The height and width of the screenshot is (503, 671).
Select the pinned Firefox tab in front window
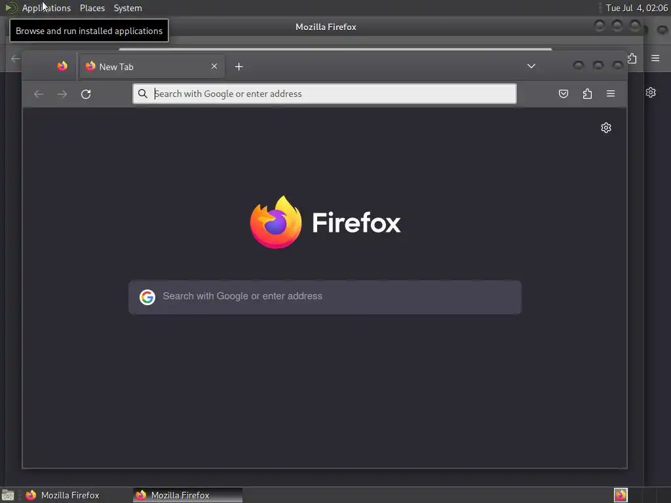pos(62,66)
